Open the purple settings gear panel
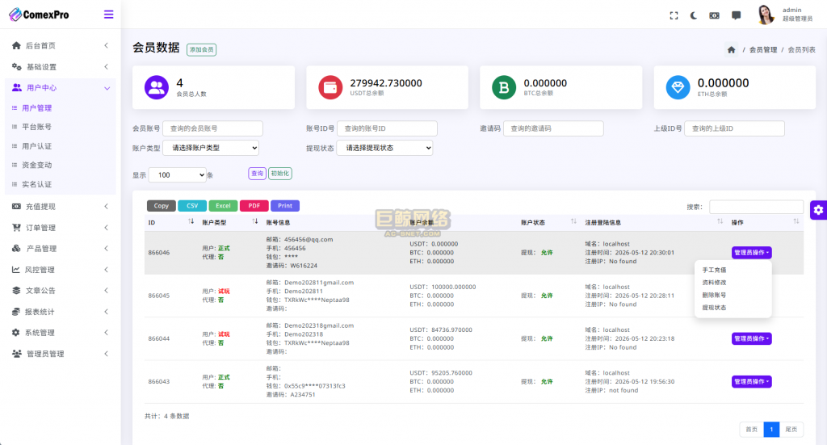Image resolution: width=827 pixels, height=445 pixels. (x=818, y=210)
